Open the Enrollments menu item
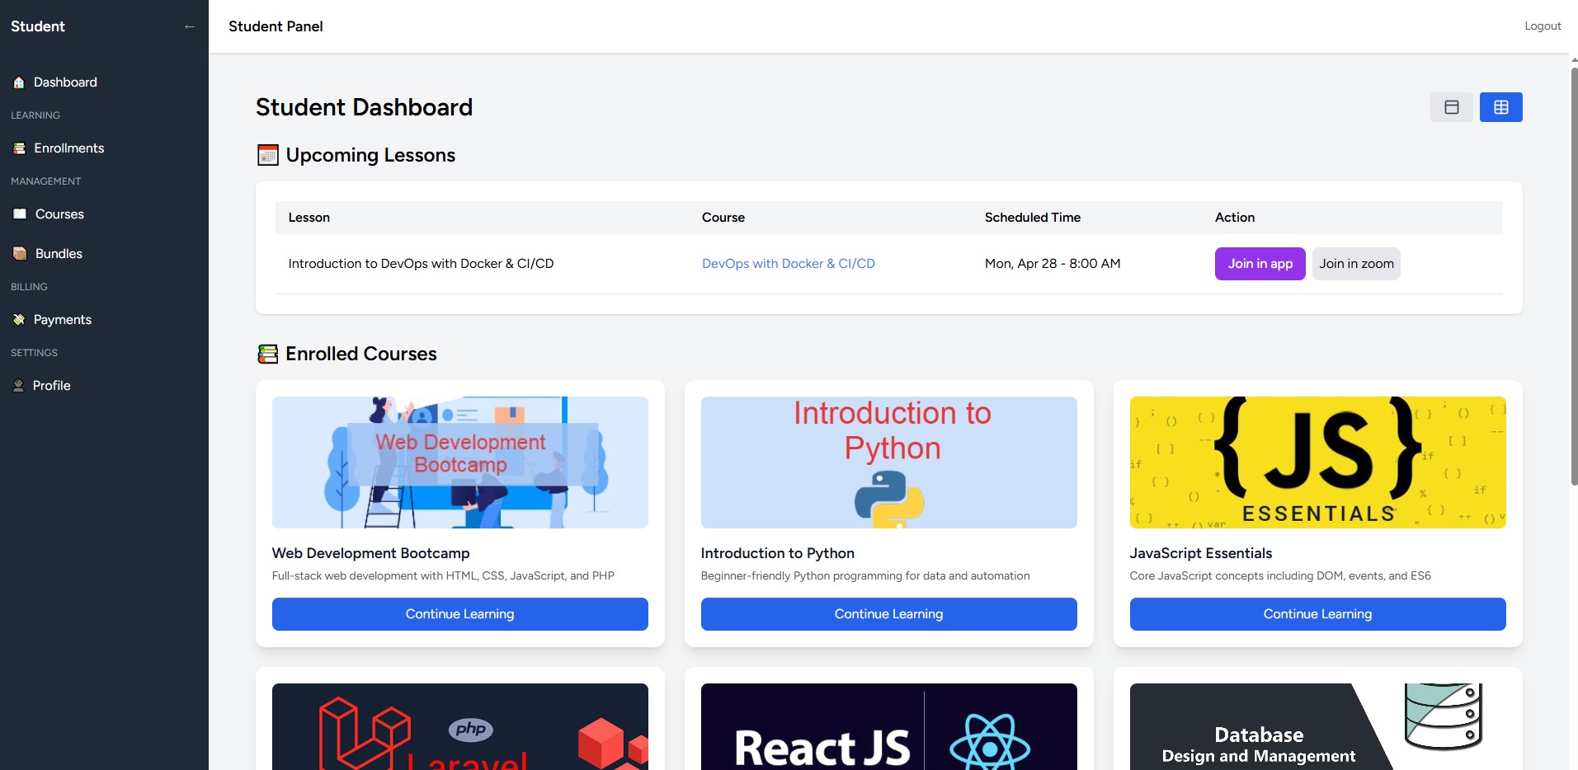The image size is (1578, 770). pos(69,148)
